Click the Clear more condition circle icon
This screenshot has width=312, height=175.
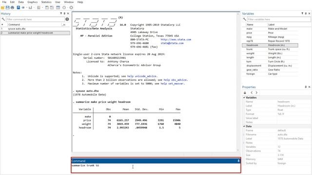click(x=64, y=8)
